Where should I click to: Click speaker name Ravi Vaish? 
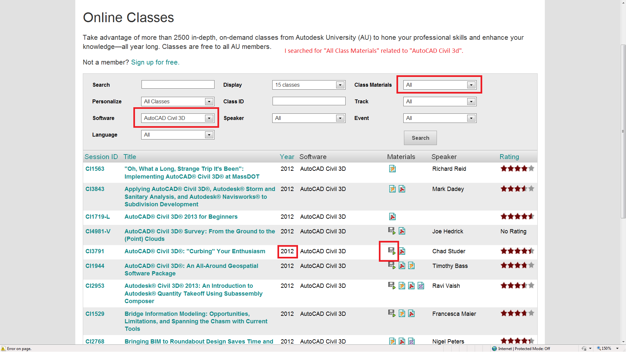tap(446, 286)
